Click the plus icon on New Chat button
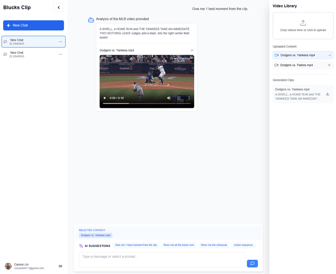This screenshot has width=336, height=274. pos(8,25)
